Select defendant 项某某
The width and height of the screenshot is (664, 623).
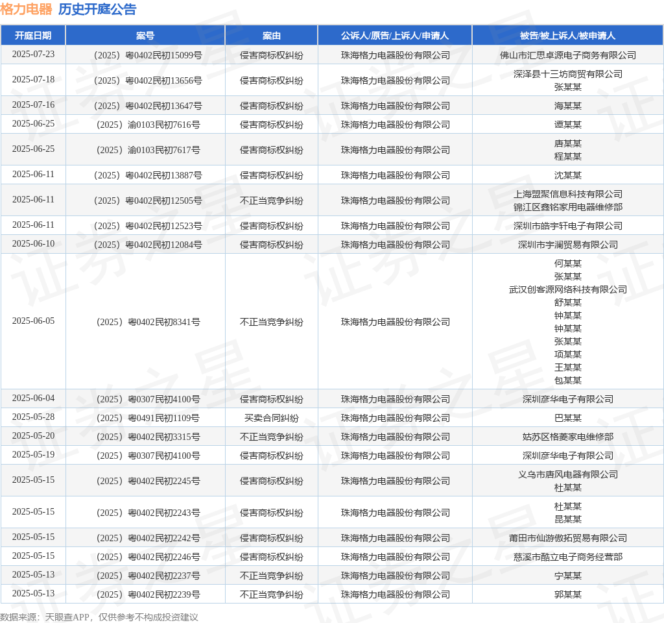(568, 354)
